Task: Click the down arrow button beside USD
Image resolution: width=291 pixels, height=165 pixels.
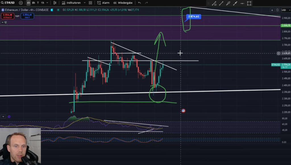Action: pos(272,10)
